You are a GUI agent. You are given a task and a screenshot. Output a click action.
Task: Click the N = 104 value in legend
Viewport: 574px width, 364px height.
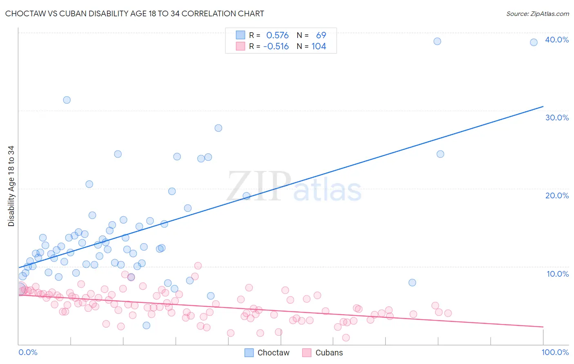point(311,46)
